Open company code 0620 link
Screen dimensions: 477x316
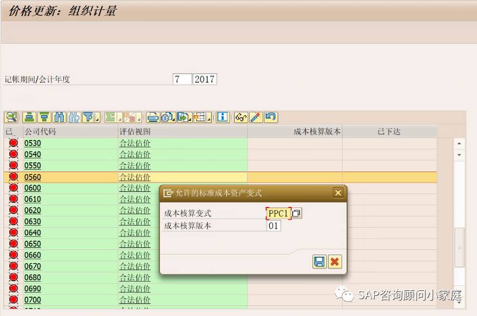coord(32,210)
